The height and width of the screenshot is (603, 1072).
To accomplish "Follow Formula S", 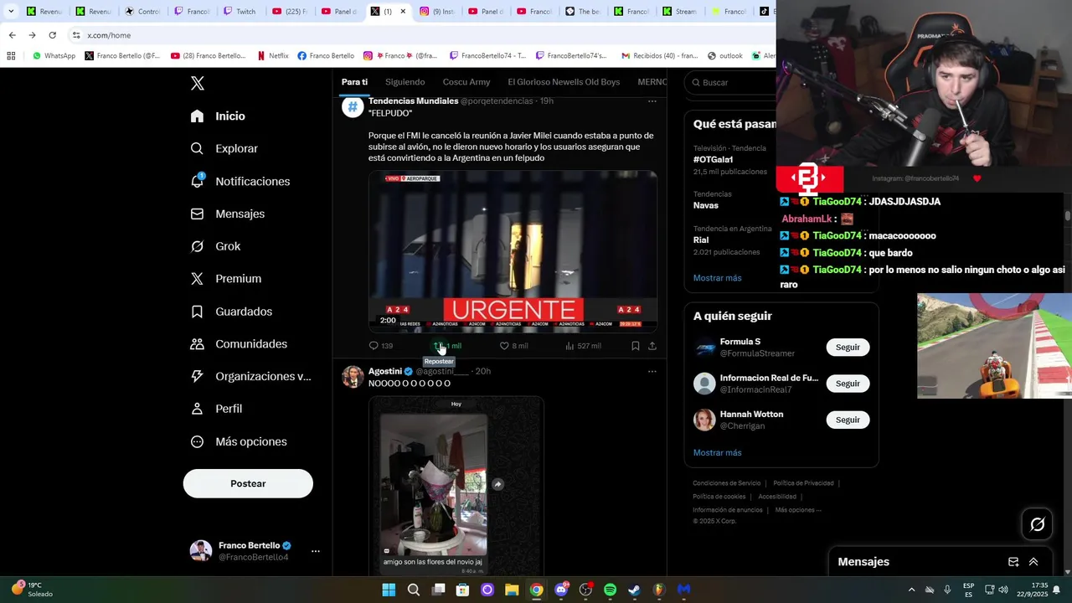I will click(848, 348).
